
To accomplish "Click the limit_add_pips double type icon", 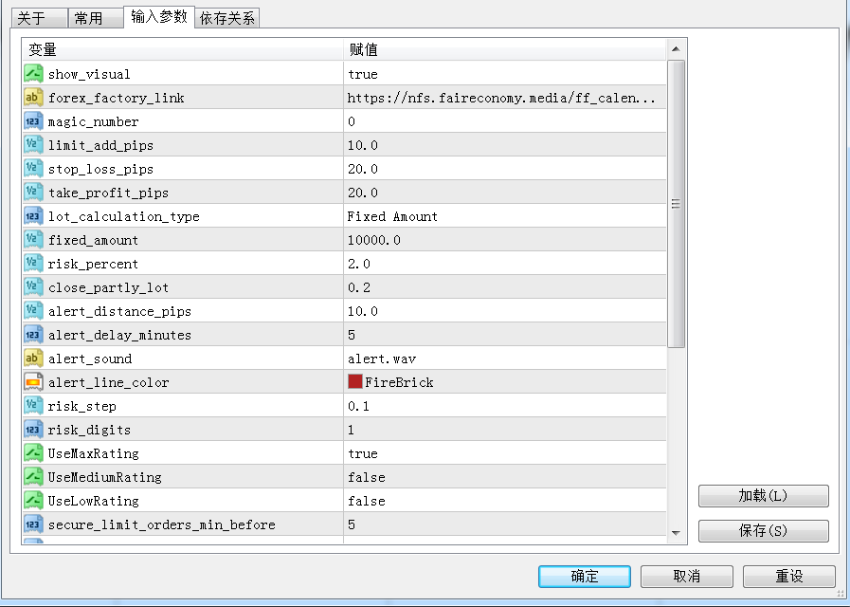I will coord(33,145).
